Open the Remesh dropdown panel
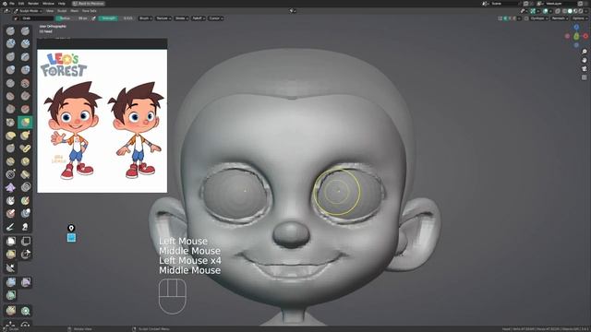The height and width of the screenshot is (332, 591). coord(560,18)
